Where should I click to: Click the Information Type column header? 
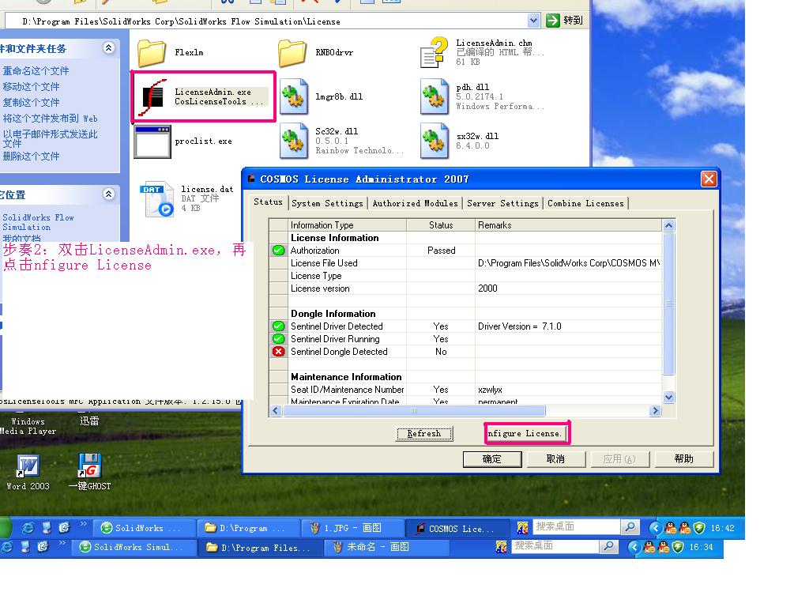(x=348, y=225)
